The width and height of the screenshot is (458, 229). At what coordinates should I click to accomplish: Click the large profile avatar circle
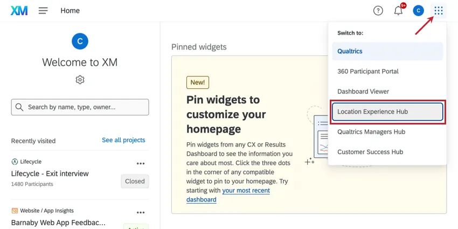[80, 41]
